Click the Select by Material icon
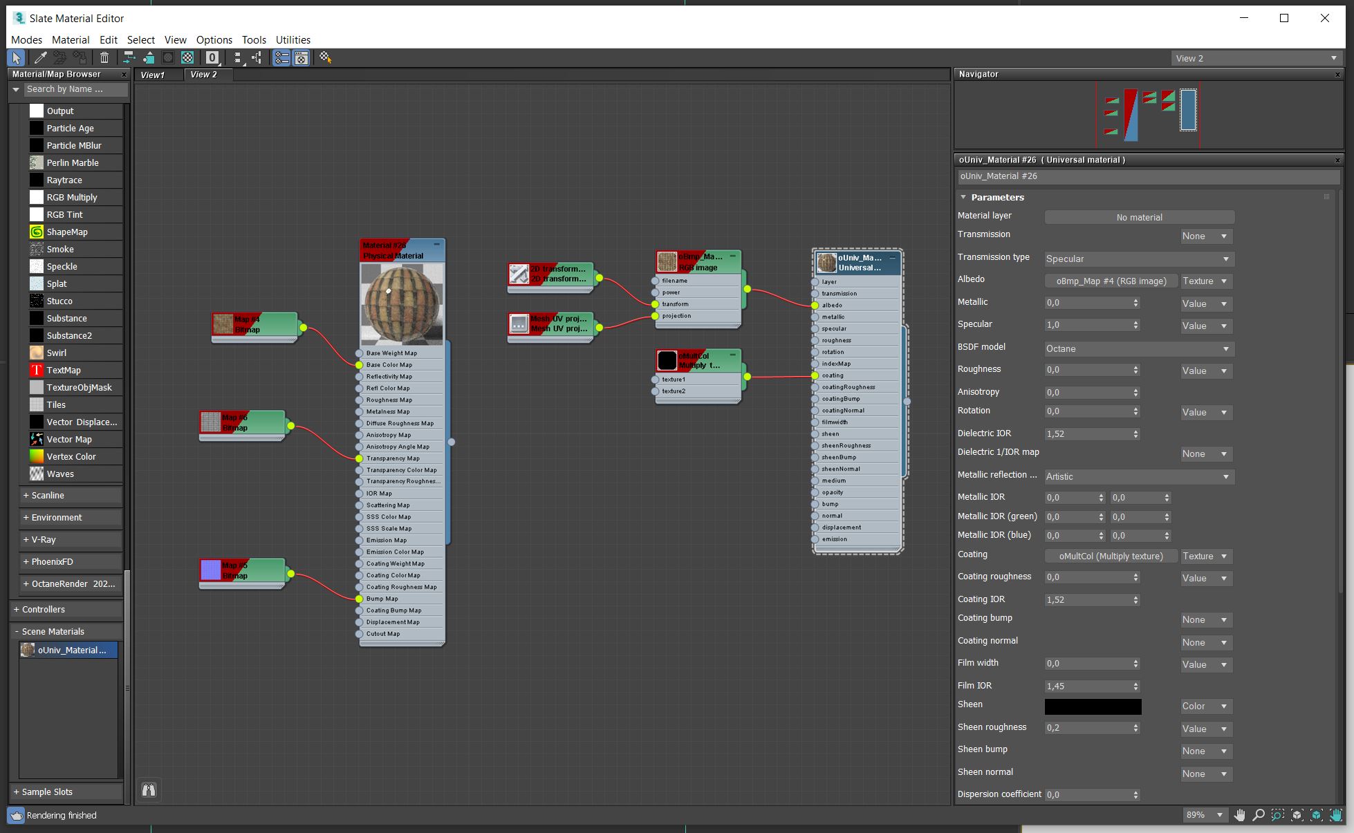 point(325,58)
